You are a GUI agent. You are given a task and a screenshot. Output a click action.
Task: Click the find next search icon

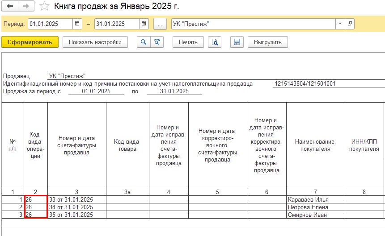(x=157, y=42)
